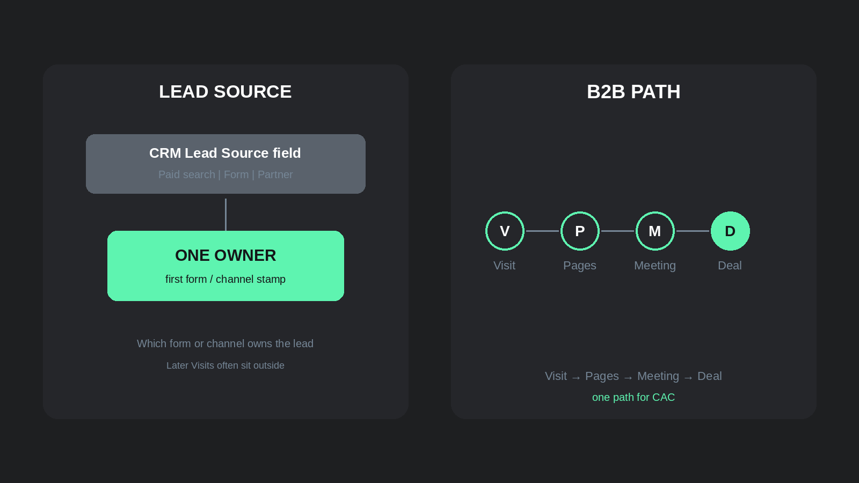The image size is (859, 483).
Task: Click the filled D circle node
Action: 730,231
